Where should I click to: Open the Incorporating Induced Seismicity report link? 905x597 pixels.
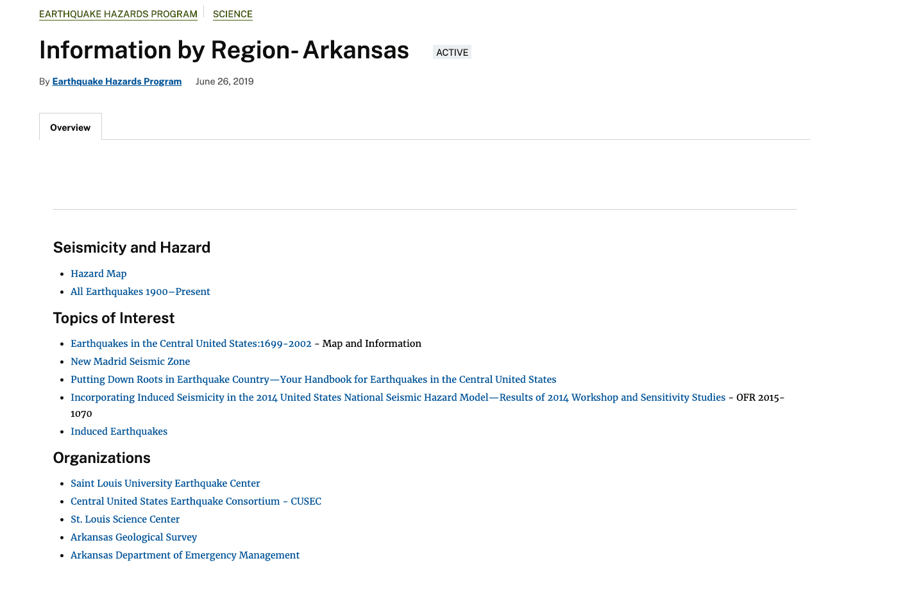(398, 398)
